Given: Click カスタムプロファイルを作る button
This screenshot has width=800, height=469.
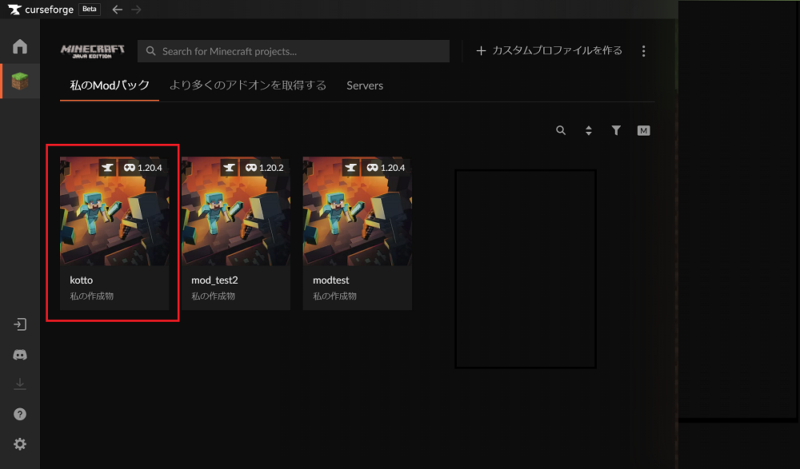Looking at the screenshot, I should (549, 51).
